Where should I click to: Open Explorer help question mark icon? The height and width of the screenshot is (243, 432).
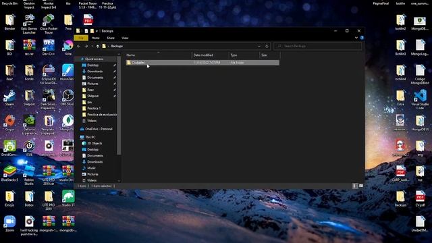click(362, 38)
